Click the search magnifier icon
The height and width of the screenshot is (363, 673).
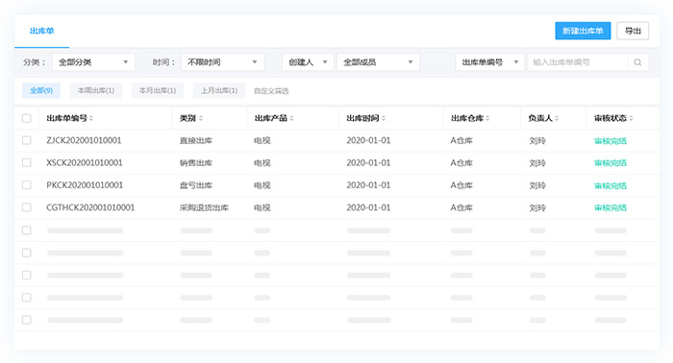[x=637, y=62]
